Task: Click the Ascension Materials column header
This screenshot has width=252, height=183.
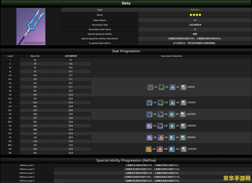Action: coord(171,56)
